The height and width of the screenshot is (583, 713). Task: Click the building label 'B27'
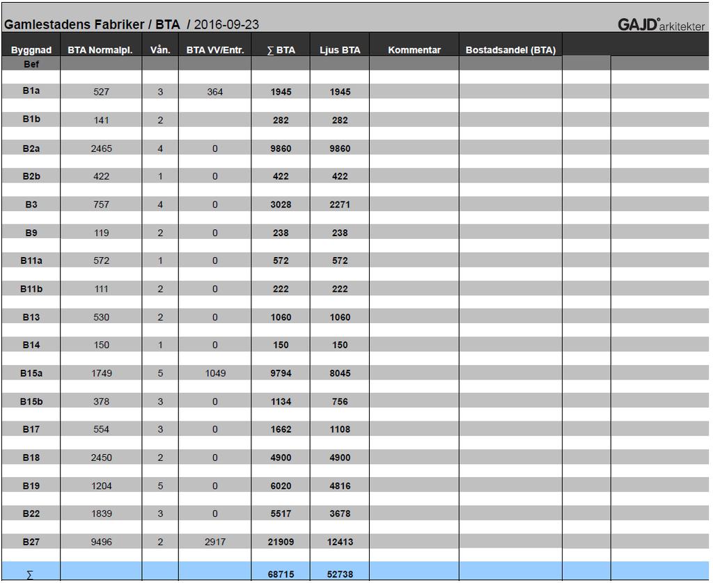pyautogui.click(x=31, y=542)
